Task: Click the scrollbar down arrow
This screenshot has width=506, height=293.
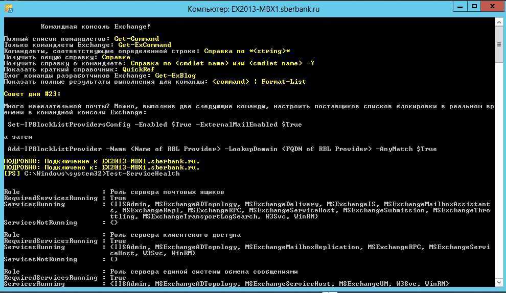Action: pyautogui.click(x=499, y=283)
